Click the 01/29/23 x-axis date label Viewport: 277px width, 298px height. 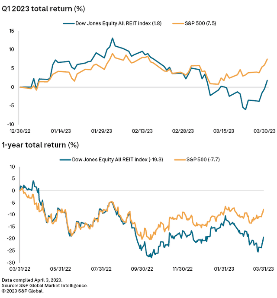tap(102, 130)
